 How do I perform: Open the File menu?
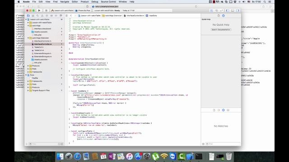click(x=34, y=2)
